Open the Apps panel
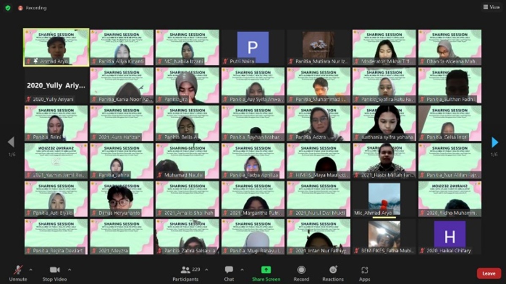The image size is (506, 284). [x=364, y=273]
